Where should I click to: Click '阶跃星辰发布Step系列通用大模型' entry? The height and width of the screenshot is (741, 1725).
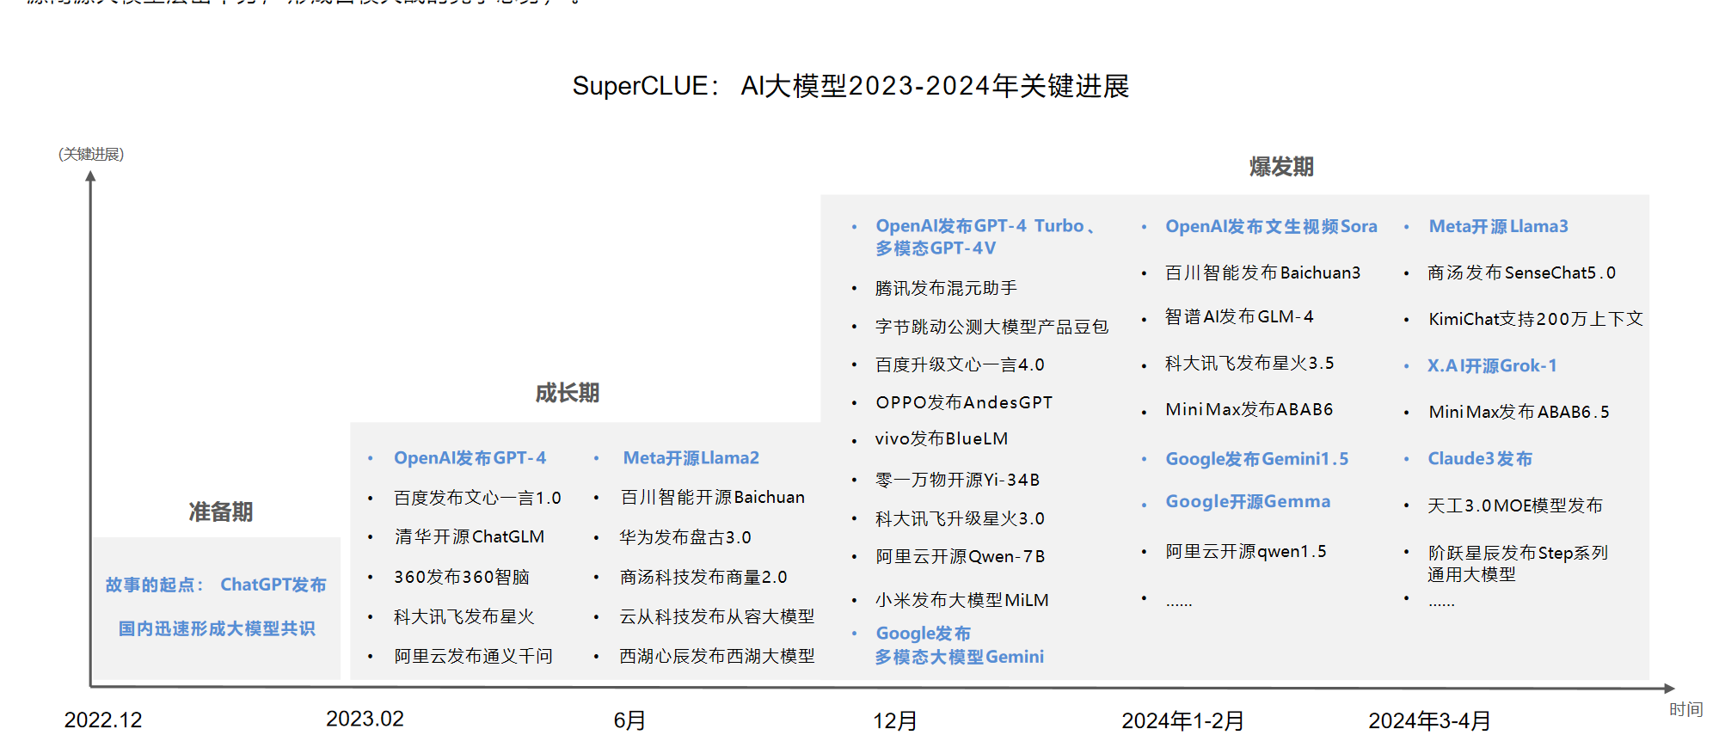pos(1518,563)
